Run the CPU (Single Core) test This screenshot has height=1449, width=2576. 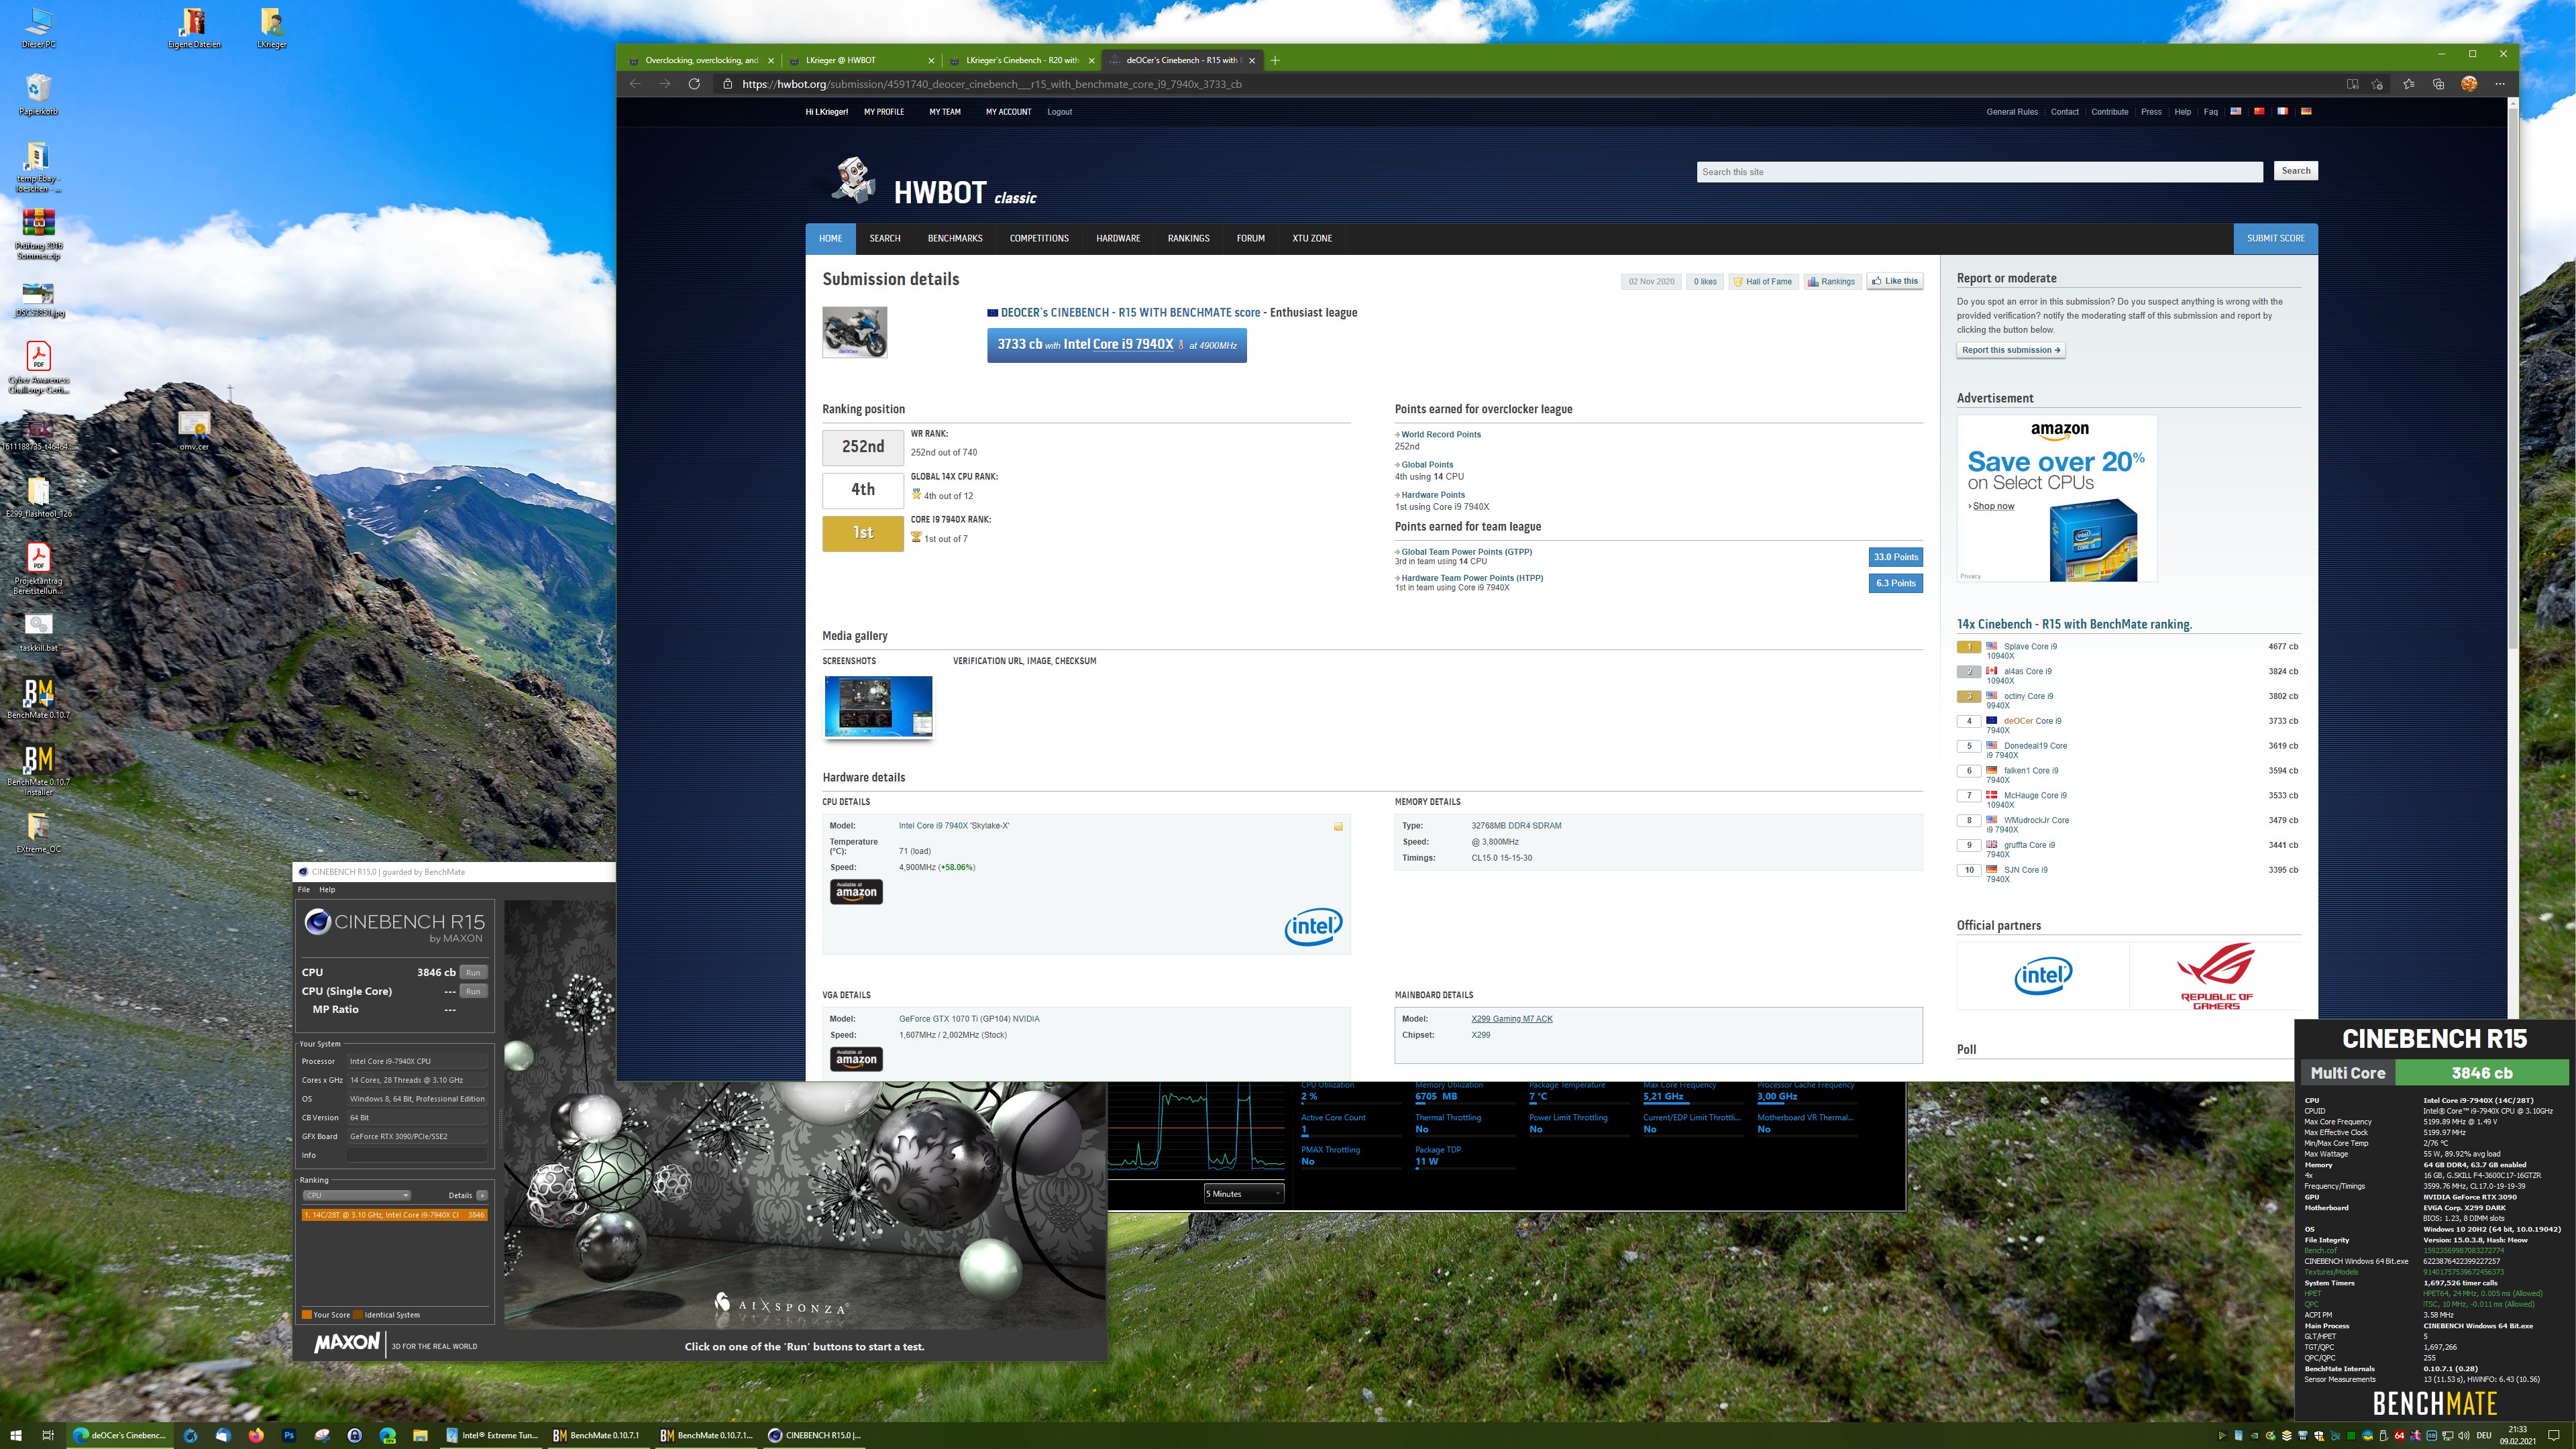coord(473,991)
